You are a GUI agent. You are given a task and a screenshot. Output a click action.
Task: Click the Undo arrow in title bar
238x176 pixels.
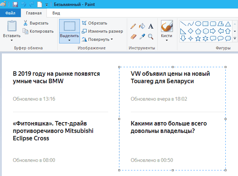pyautogui.click(x=24, y=4)
